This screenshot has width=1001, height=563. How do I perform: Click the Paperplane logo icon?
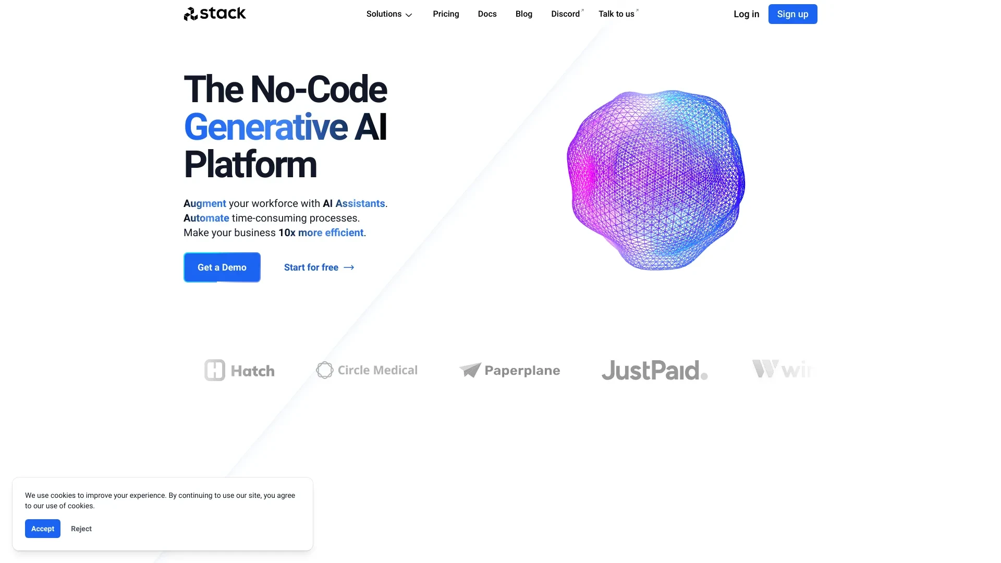[x=470, y=369]
